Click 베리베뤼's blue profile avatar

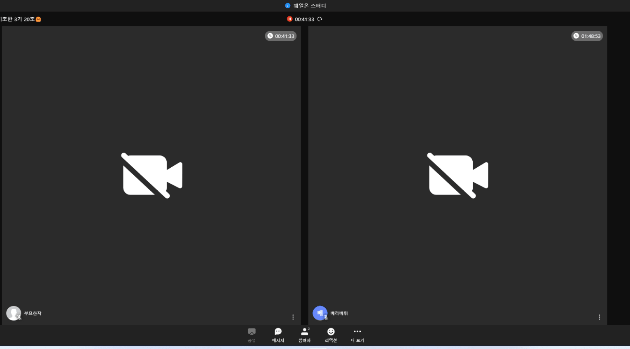tap(320, 313)
